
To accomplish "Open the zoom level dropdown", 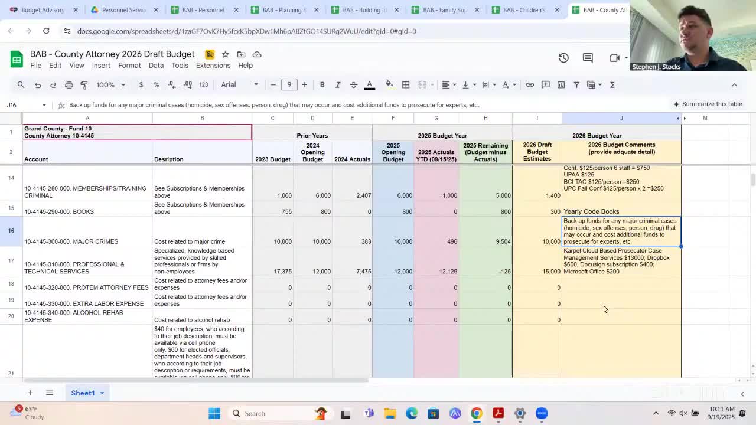I will 109,84.
